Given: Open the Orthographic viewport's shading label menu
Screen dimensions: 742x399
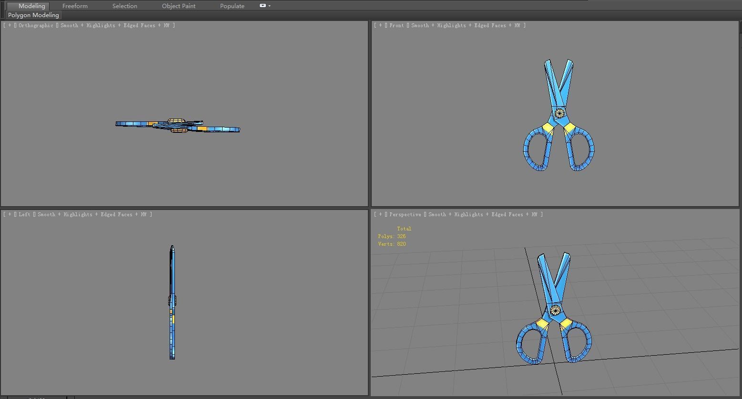Looking at the screenshot, I should (115, 26).
